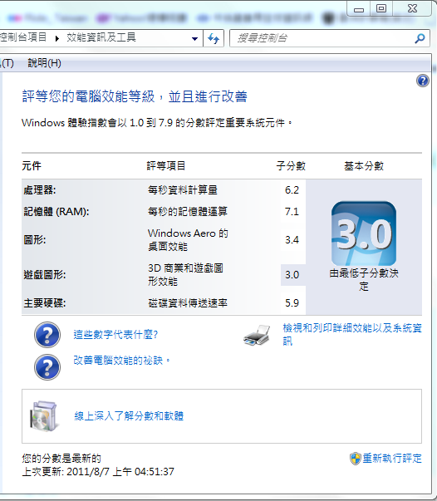Click the 基本分數 column header
The image size is (437, 501).
tap(364, 166)
